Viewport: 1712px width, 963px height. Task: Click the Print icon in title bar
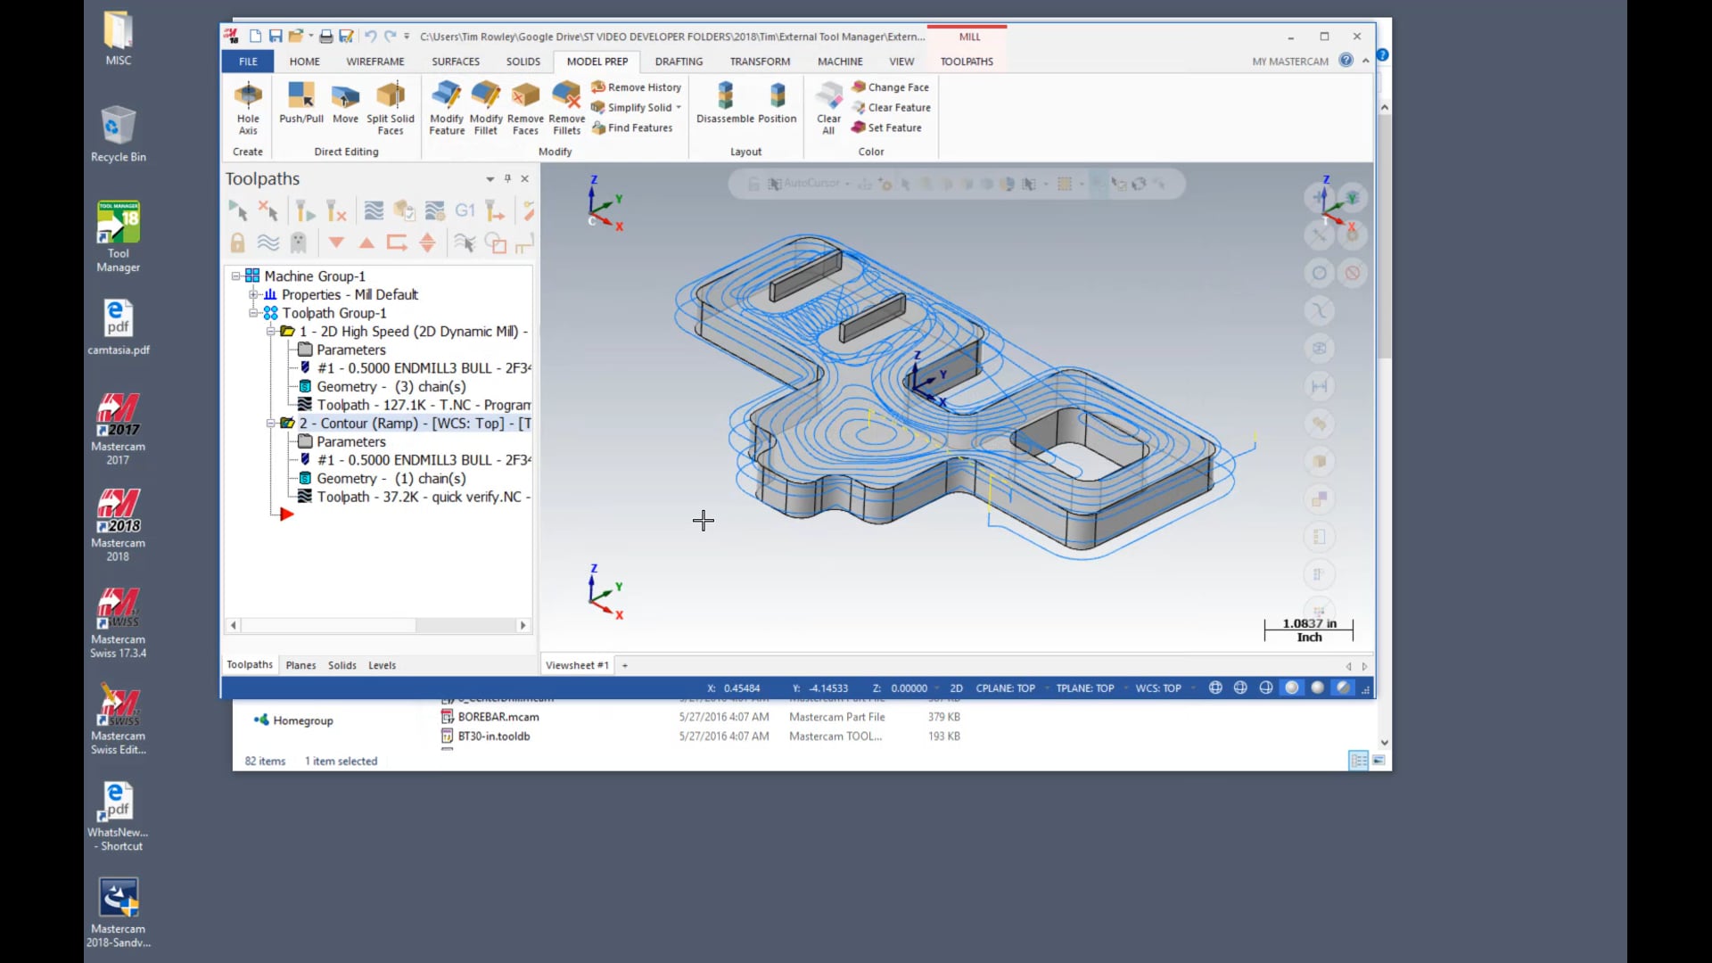325,37
